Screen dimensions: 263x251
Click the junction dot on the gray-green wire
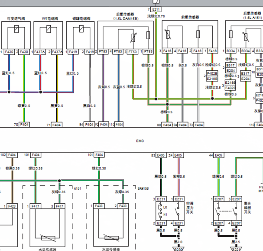[59, 181]
